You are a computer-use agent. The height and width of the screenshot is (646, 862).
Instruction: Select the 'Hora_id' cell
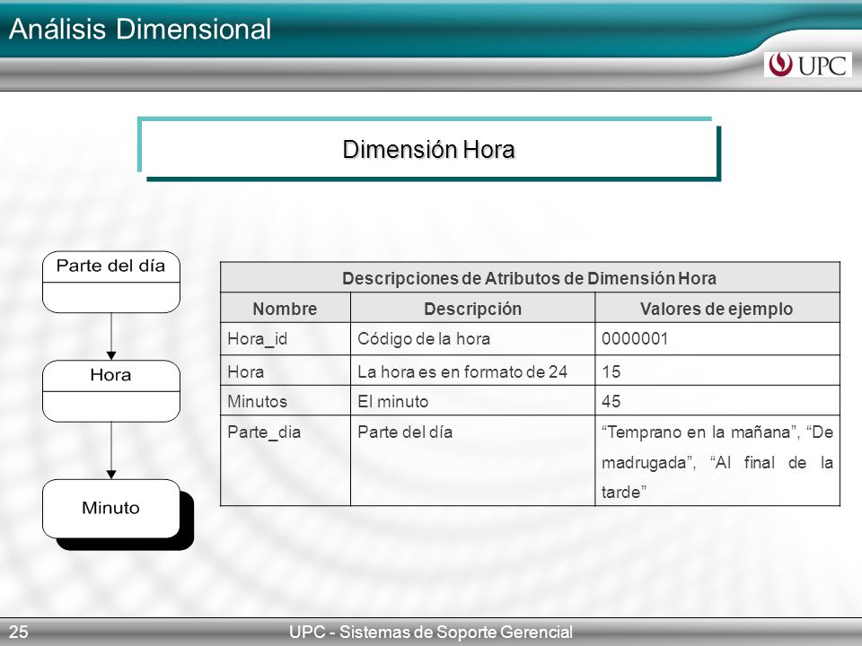click(286, 339)
